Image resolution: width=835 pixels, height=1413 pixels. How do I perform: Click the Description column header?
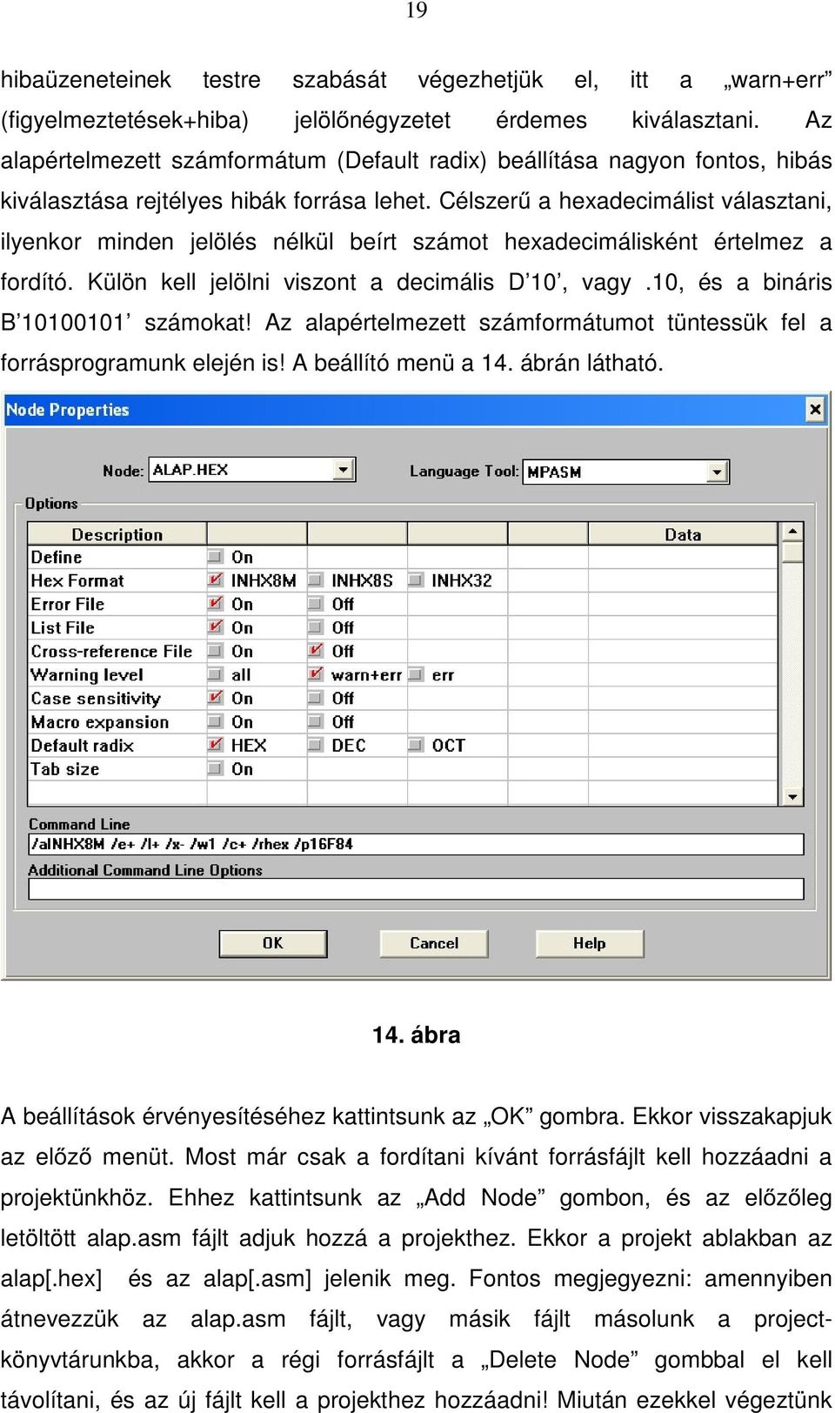coord(117,534)
